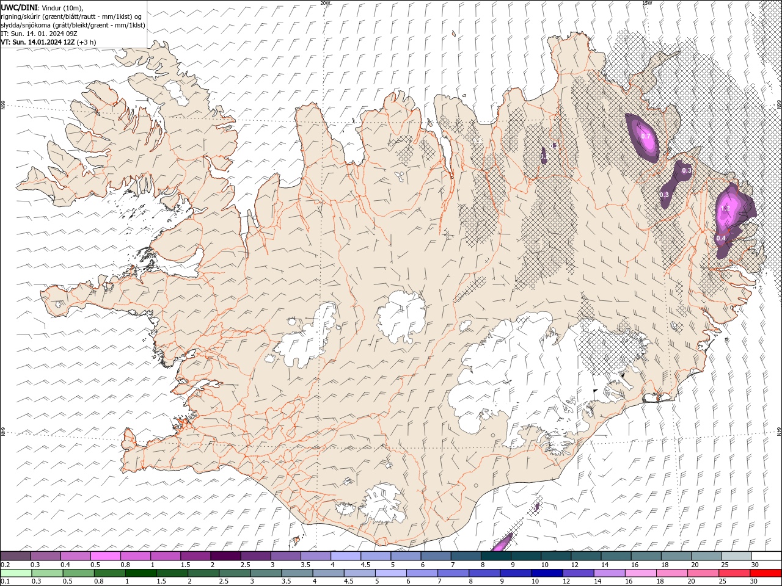This screenshot has height=586, width=782.
Task: Click the 'slydda/snjókoma' legend description line
Action: 73,25
